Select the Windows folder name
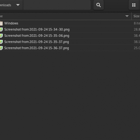140x140 pixels. point(11,23)
